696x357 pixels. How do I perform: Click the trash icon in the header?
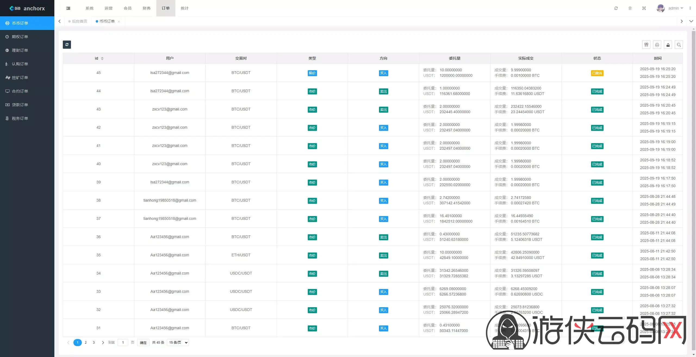(630, 8)
